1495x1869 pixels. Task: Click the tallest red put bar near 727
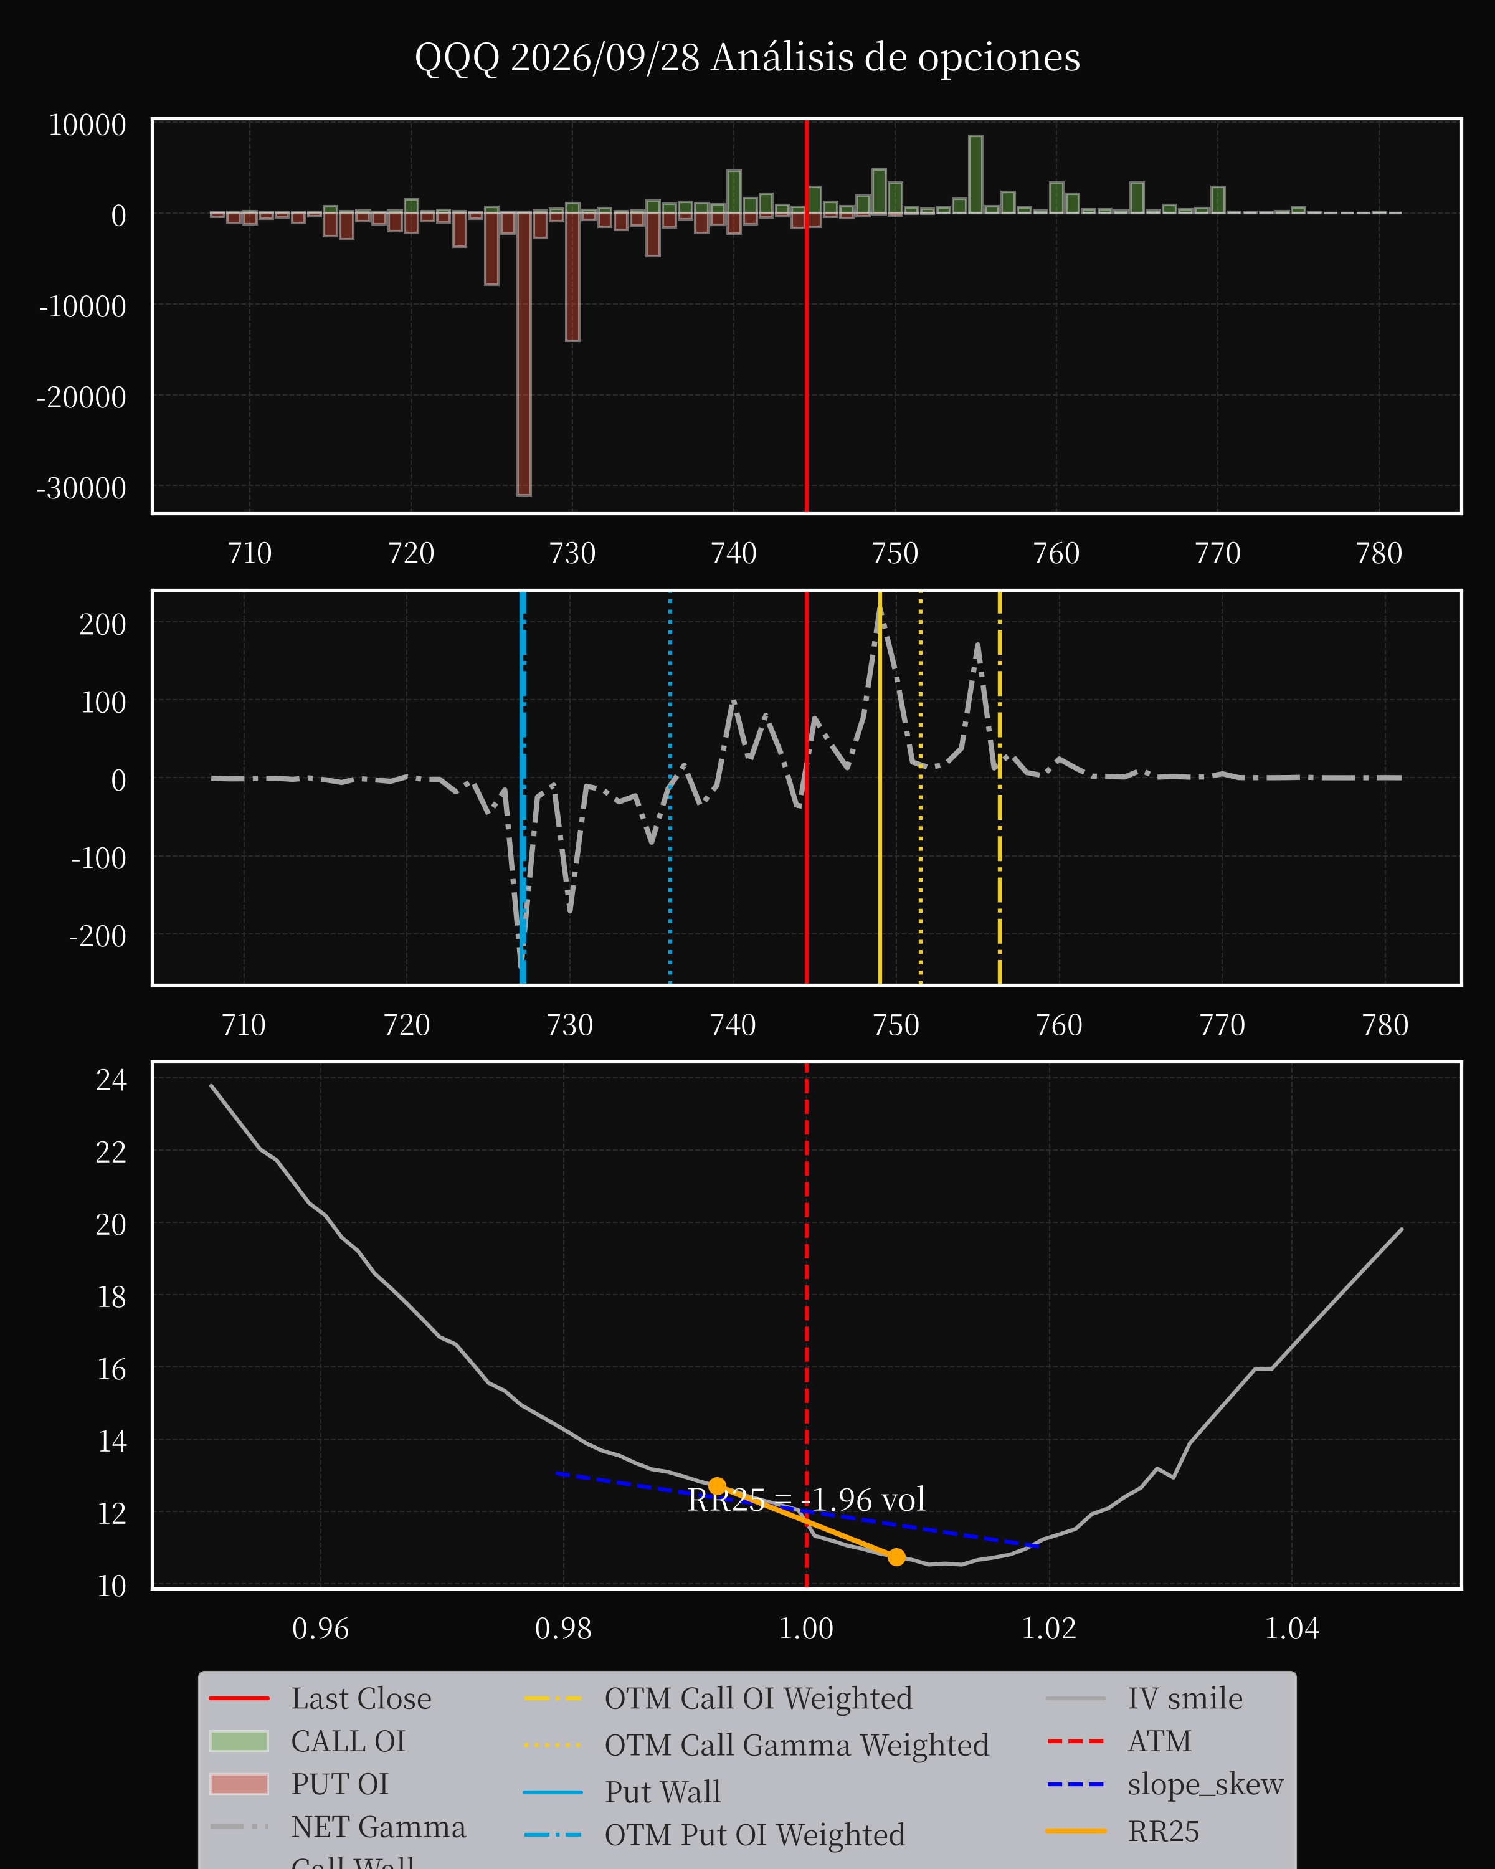pos(523,354)
